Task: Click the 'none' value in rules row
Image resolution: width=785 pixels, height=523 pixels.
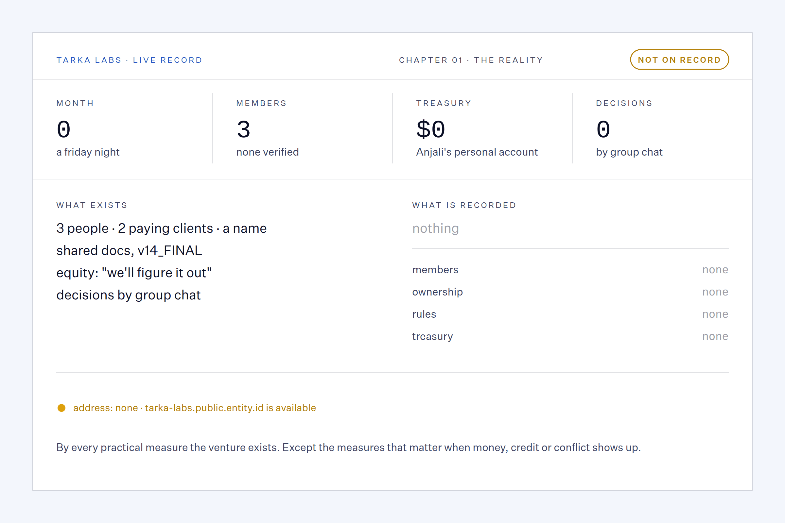Action: pos(715,314)
